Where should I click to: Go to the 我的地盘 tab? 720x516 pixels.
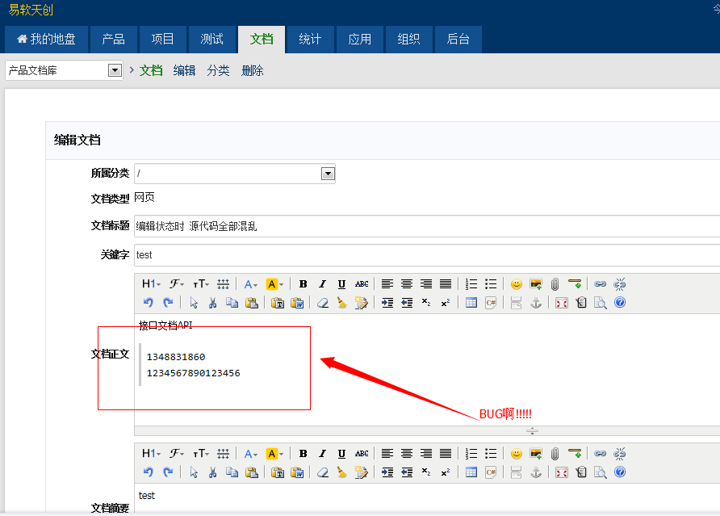coord(46,39)
